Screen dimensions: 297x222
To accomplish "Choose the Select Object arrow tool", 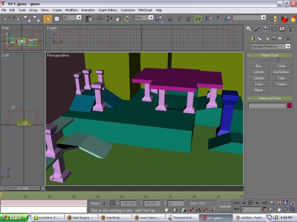I will (x=48, y=19).
